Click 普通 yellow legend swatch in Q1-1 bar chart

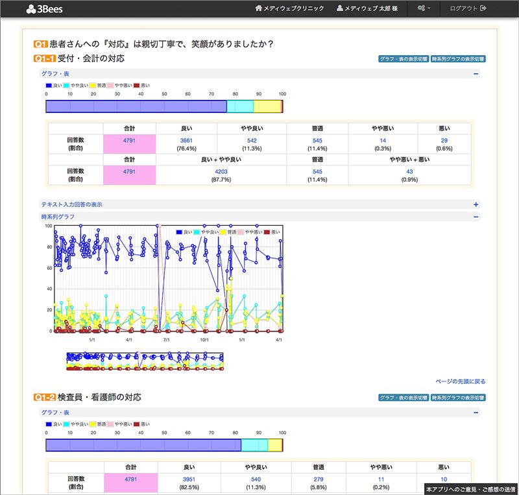click(x=93, y=86)
